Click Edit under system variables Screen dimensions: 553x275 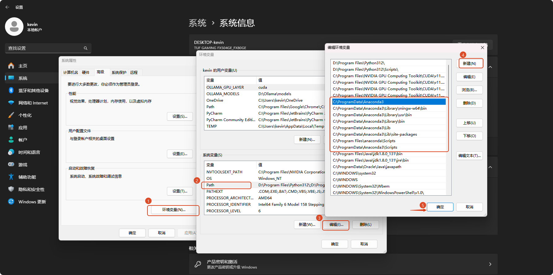click(336, 225)
